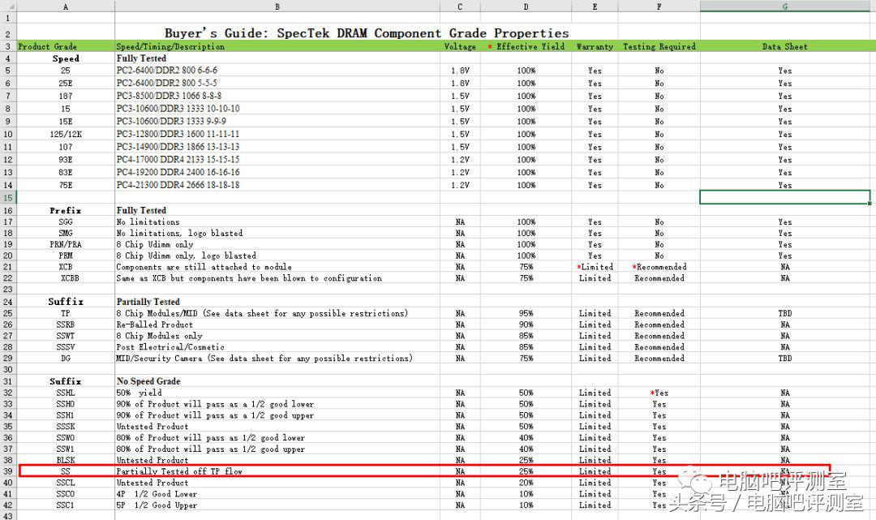The image size is (876, 520).
Task: Click 'Partially Tested off TP flow' cell
Action: [x=277, y=471]
